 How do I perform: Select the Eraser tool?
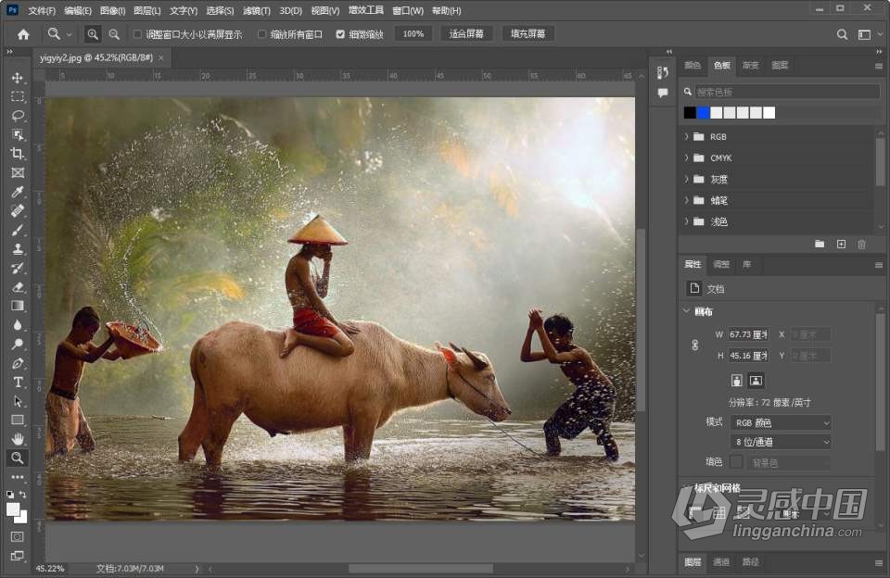(x=18, y=287)
